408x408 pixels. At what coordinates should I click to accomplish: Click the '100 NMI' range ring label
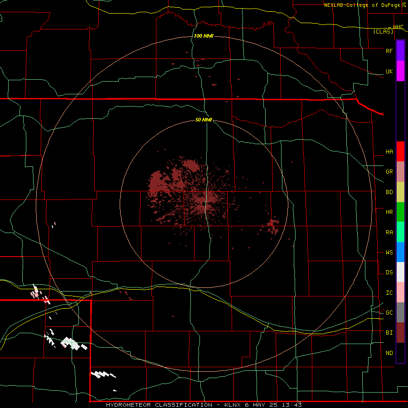click(x=204, y=36)
